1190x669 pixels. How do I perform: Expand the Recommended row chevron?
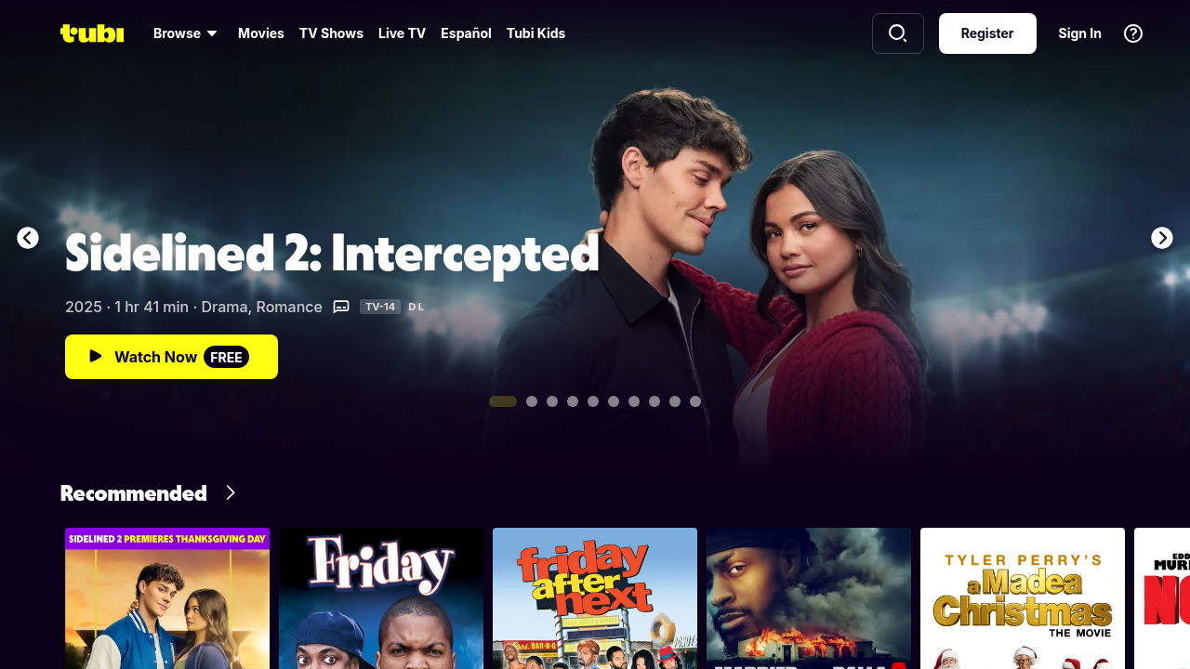coord(231,492)
